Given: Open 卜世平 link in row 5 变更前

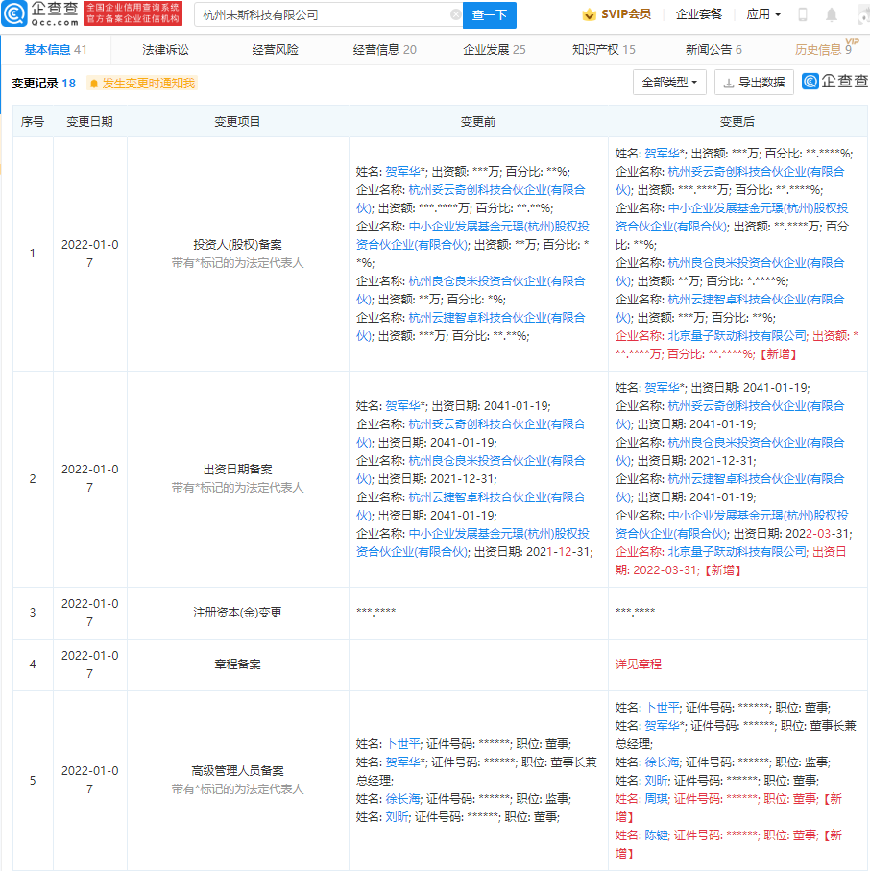Looking at the screenshot, I should tap(404, 744).
